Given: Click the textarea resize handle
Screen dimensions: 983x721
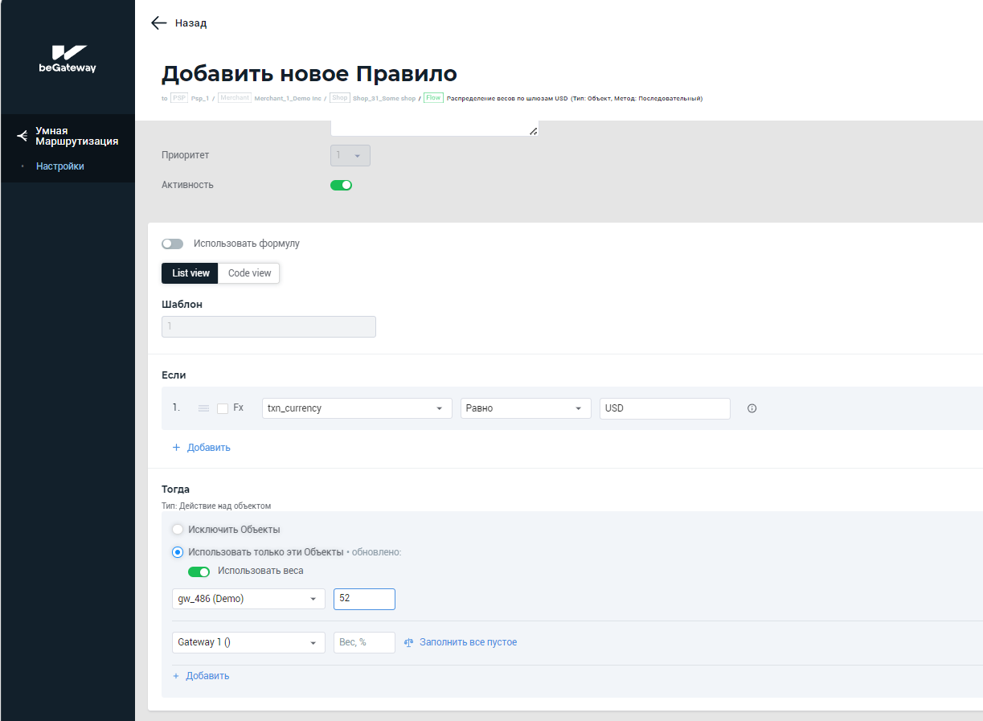Looking at the screenshot, I should (533, 131).
